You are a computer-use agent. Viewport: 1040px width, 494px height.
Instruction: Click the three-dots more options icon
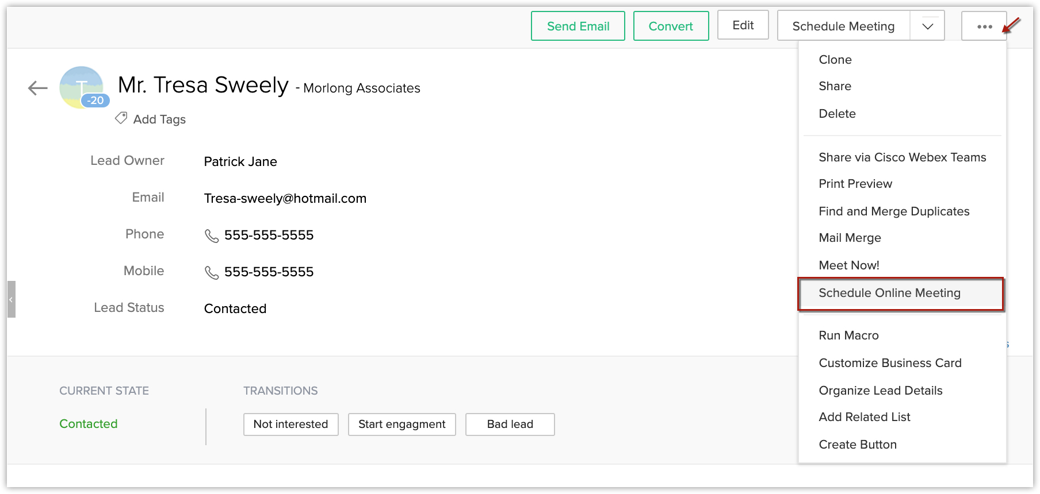coord(984,26)
